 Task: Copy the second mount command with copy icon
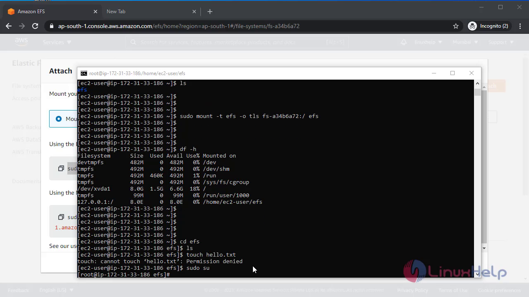coord(61,217)
